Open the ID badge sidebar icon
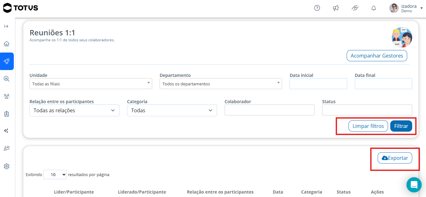The width and height of the screenshot is (426, 197). click(7, 114)
